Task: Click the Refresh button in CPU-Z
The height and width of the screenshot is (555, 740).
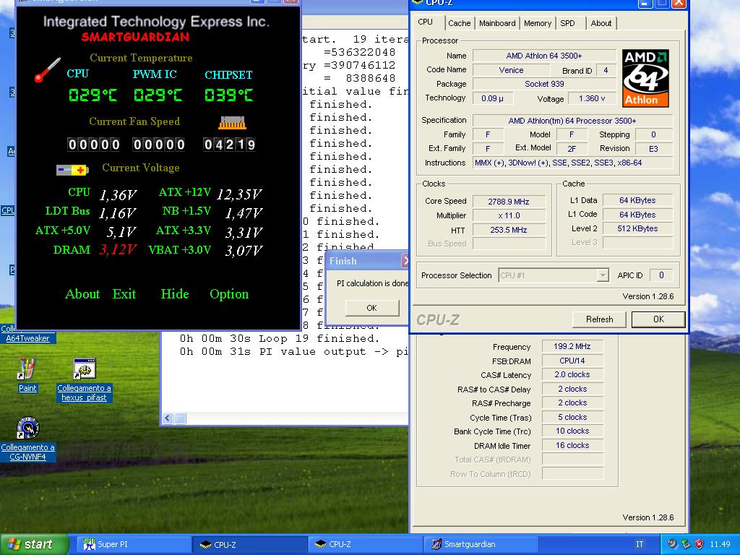Action: pos(599,319)
